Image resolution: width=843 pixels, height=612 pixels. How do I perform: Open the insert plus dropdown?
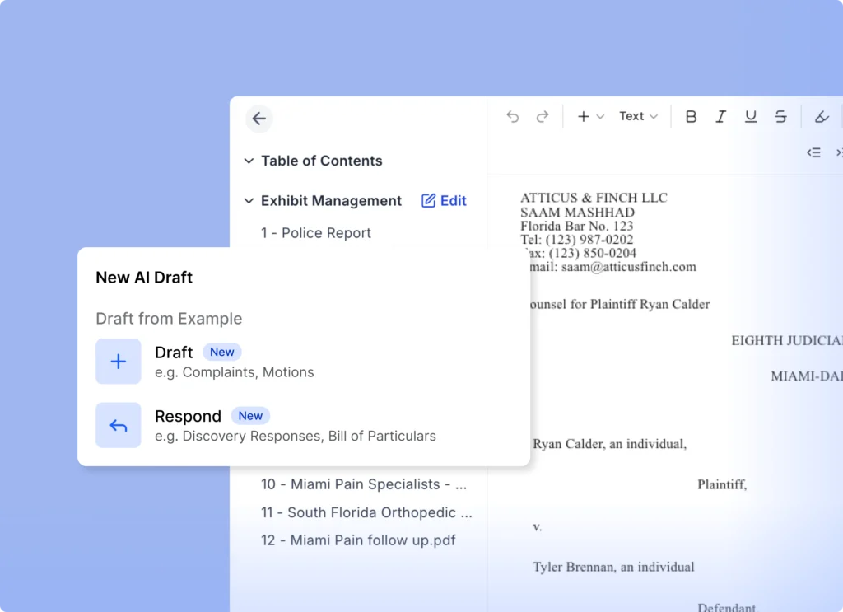click(x=590, y=117)
